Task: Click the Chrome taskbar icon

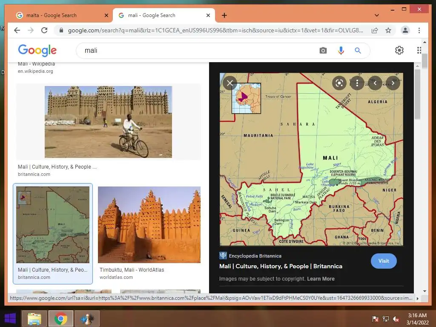Action: (61, 318)
